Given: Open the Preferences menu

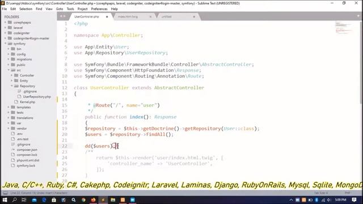Looking at the screenshot, I should tap(99, 9).
